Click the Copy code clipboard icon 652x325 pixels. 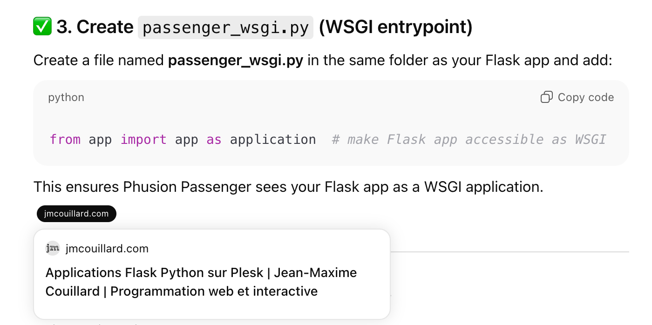pyautogui.click(x=546, y=97)
